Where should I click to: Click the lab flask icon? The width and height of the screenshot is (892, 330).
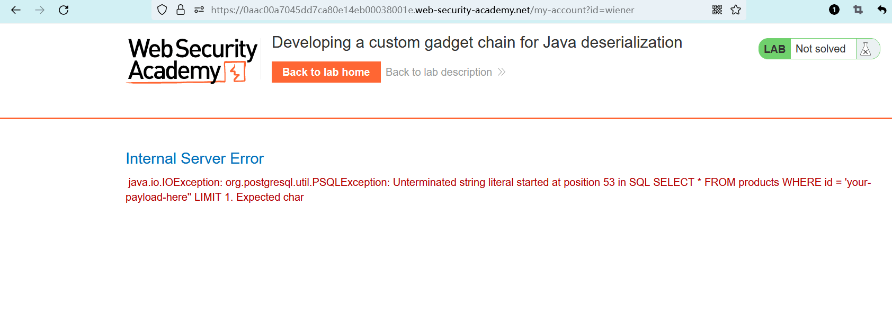(x=866, y=49)
